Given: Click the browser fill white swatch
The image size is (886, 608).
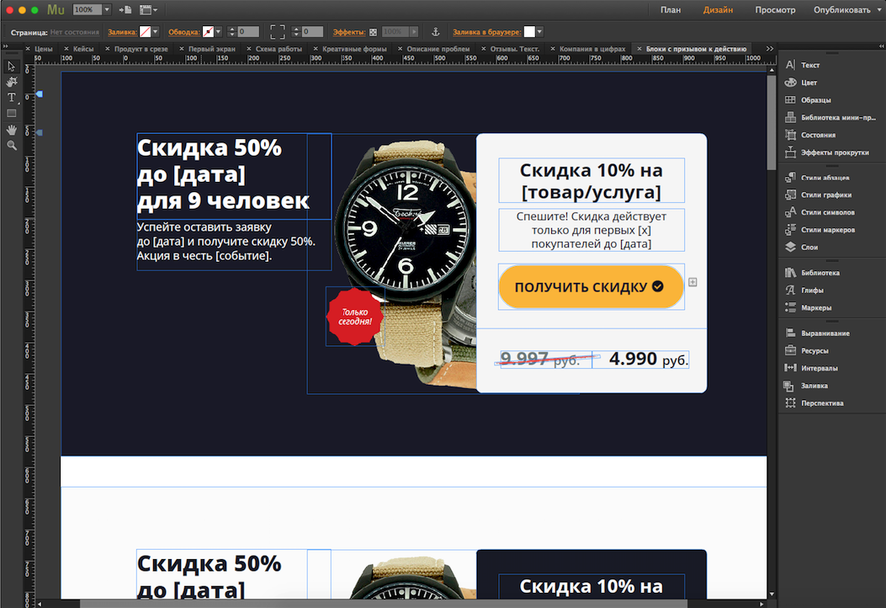Looking at the screenshot, I should click(529, 32).
